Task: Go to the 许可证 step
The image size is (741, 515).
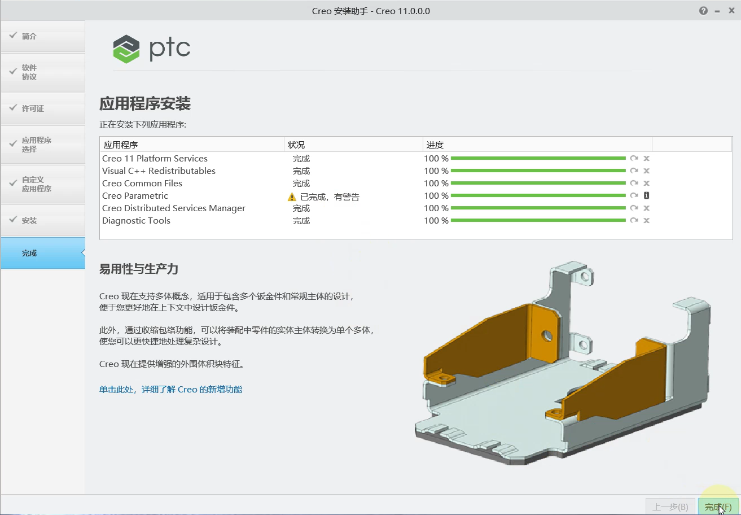Action: pyautogui.click(x=43, y=108)
